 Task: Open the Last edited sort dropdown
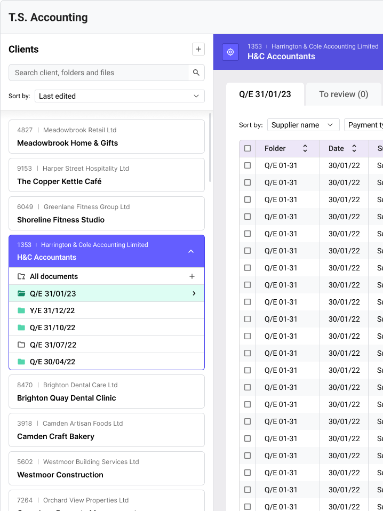(119, 96)
